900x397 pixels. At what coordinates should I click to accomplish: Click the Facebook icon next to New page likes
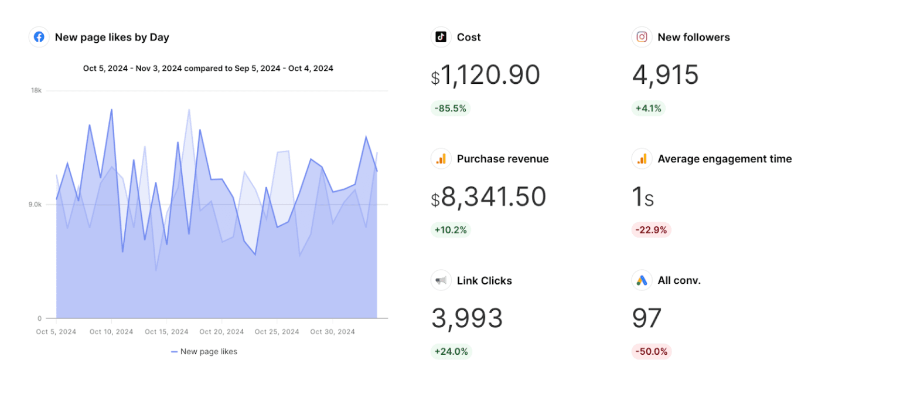[x=38, y=37]
